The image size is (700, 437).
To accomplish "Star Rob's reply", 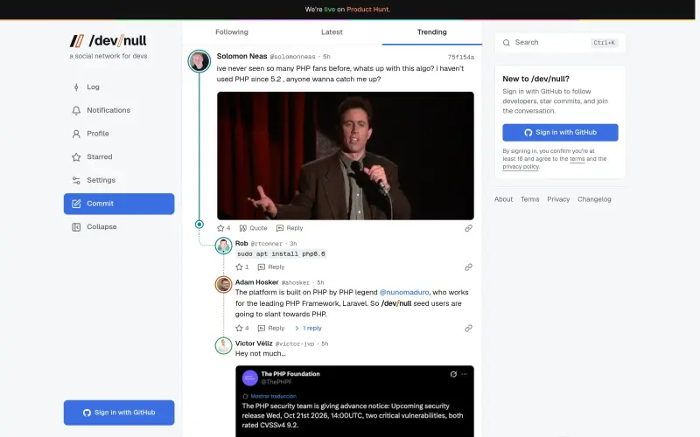I will tap(242, 267).
